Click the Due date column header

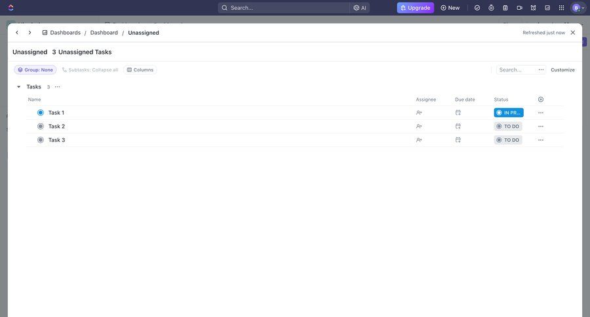[x=465, y=100]
